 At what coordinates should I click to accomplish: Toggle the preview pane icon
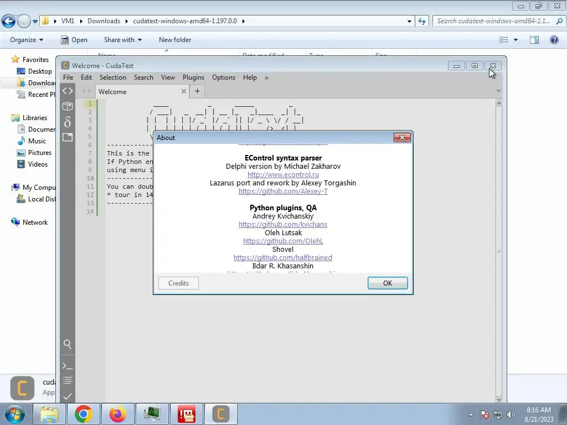point(534,40)
